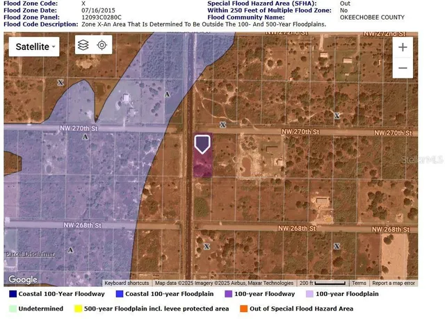The height and width of the screenshot is (319, 445).
Task: Click the Google logo on map
Action: pyautogui.click(x=23, y=279)
